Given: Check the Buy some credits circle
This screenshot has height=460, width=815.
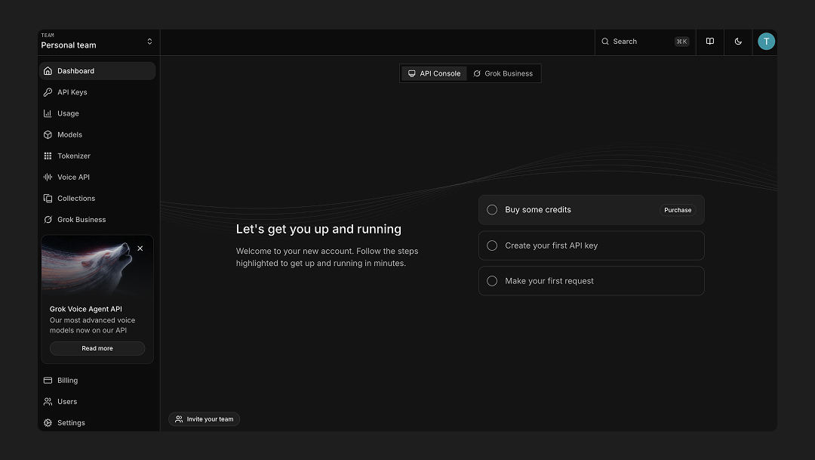Looking at the screenshot, I should coord(492,210).
